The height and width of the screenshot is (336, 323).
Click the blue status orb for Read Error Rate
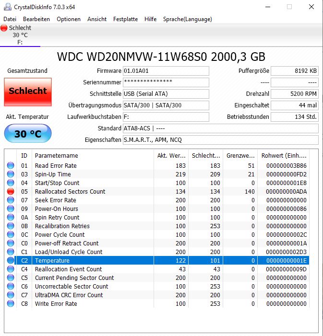click(11, 165)
